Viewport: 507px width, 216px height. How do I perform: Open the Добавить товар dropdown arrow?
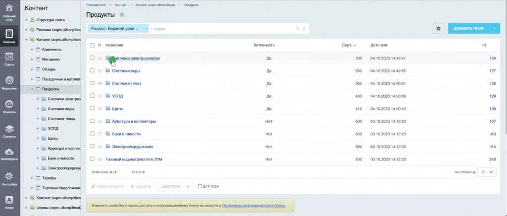(495, 28)
